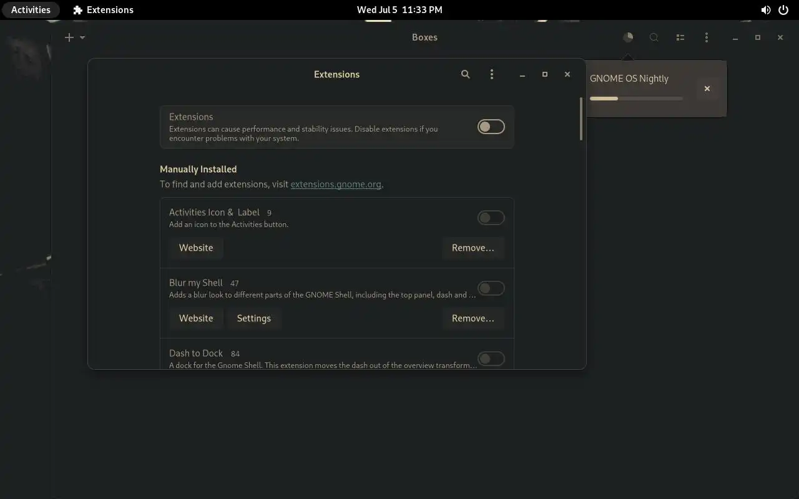Screen dimensions: 799x499
Task: Enable the Activities Icon & Label extension
Action: pos(491,218)
